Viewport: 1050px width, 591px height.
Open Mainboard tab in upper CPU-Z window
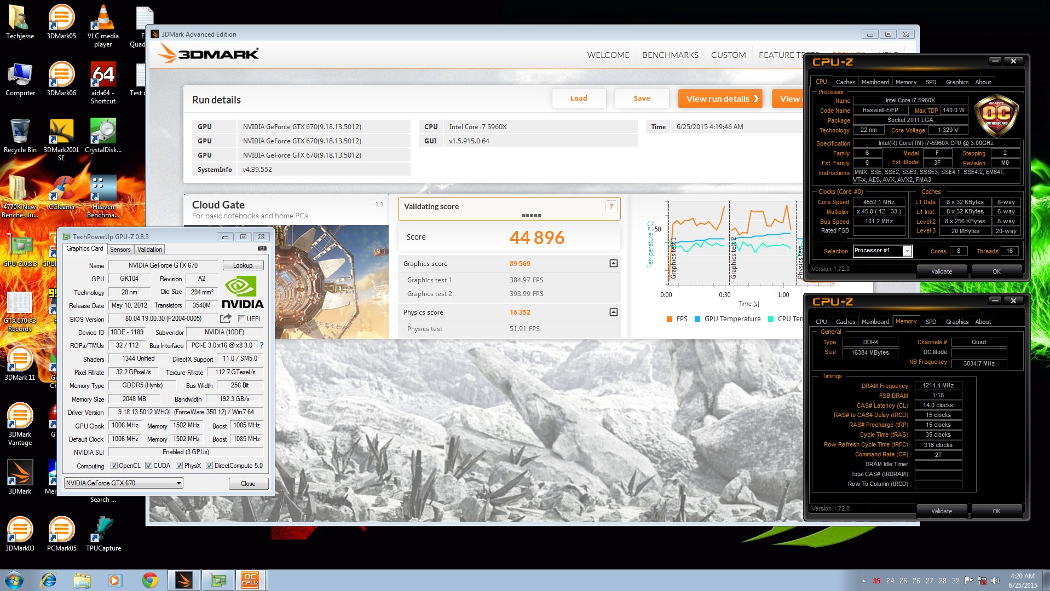875,82
